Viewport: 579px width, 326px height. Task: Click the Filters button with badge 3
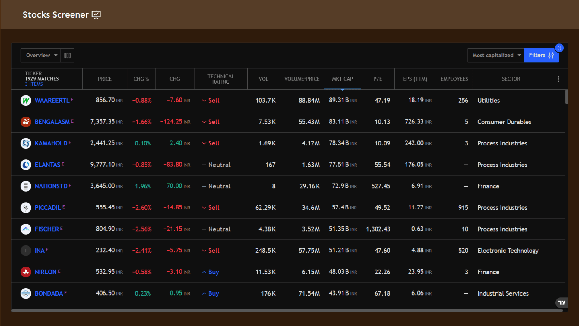541,55
